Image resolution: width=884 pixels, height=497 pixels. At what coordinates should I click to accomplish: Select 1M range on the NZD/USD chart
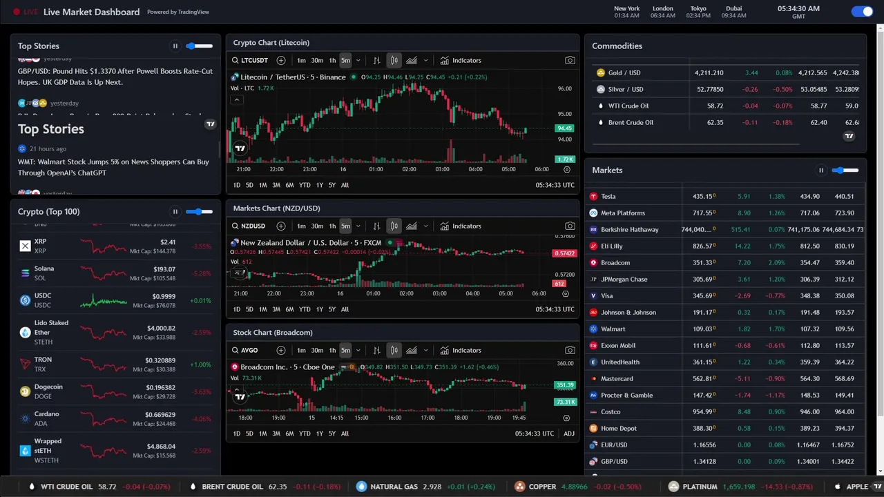(x=262, y=309)
